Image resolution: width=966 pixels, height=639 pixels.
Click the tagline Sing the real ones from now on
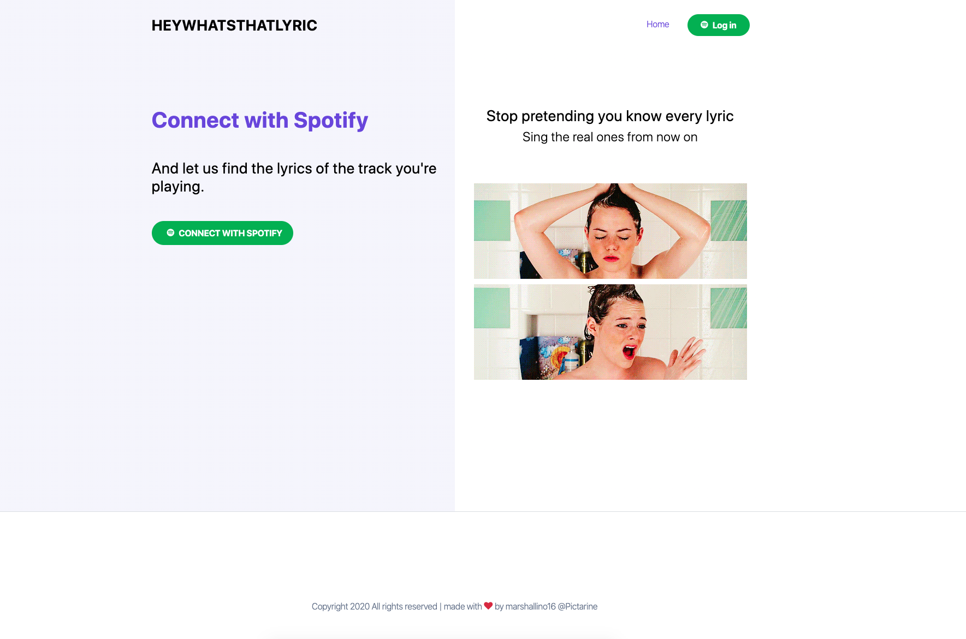tap(610, 137)
